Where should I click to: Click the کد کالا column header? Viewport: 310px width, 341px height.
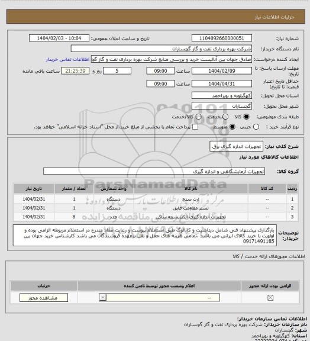coord(267,189)
